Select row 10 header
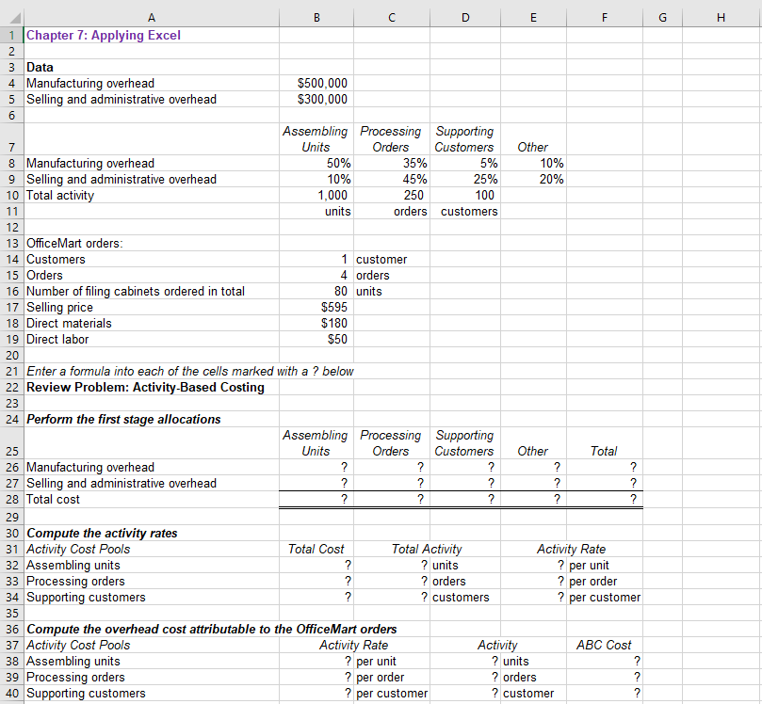 click(11, 195)
